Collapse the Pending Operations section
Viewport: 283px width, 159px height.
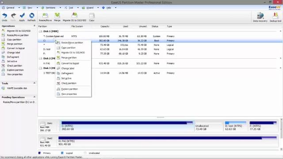click(34, 97)
